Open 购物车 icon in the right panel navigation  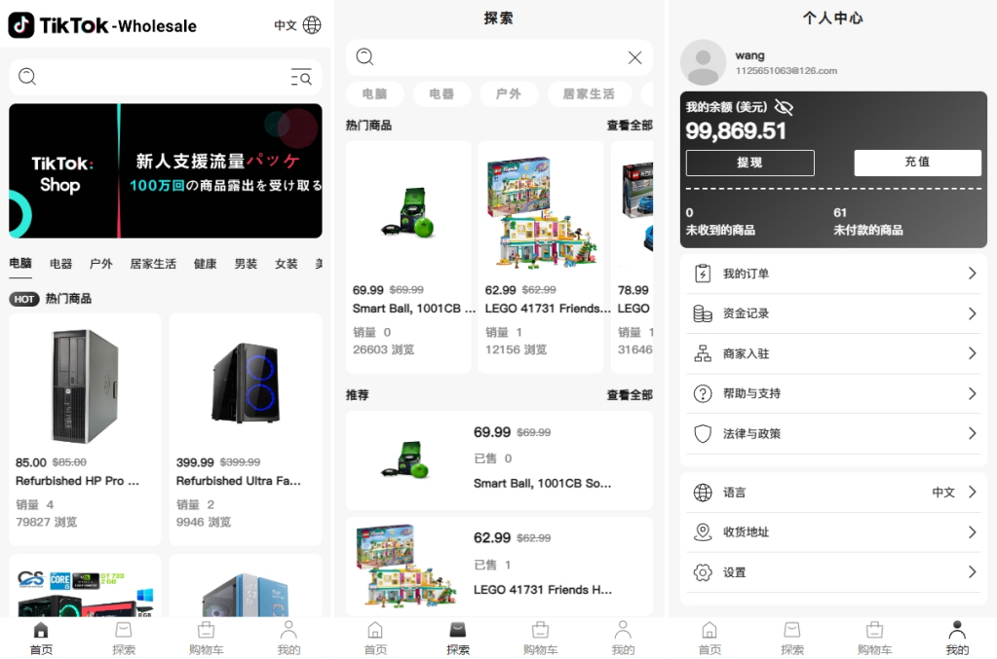click(875, 630)
